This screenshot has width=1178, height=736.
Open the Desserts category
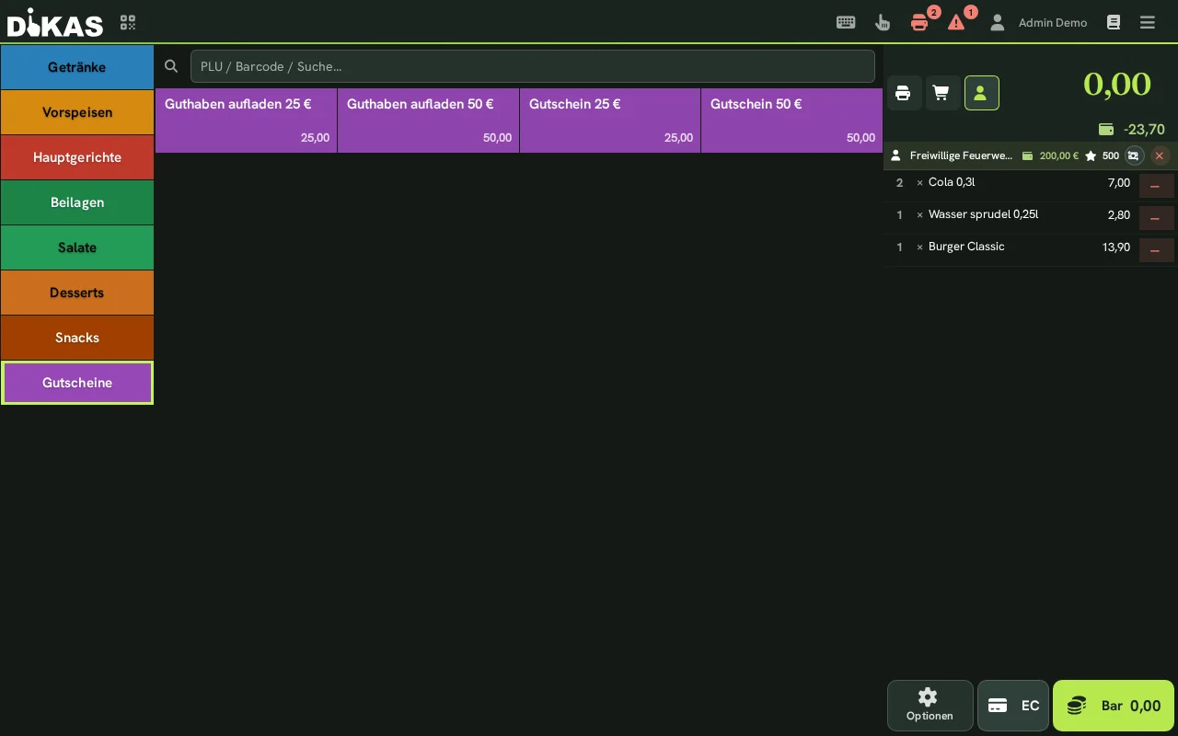tap(77, 293)
